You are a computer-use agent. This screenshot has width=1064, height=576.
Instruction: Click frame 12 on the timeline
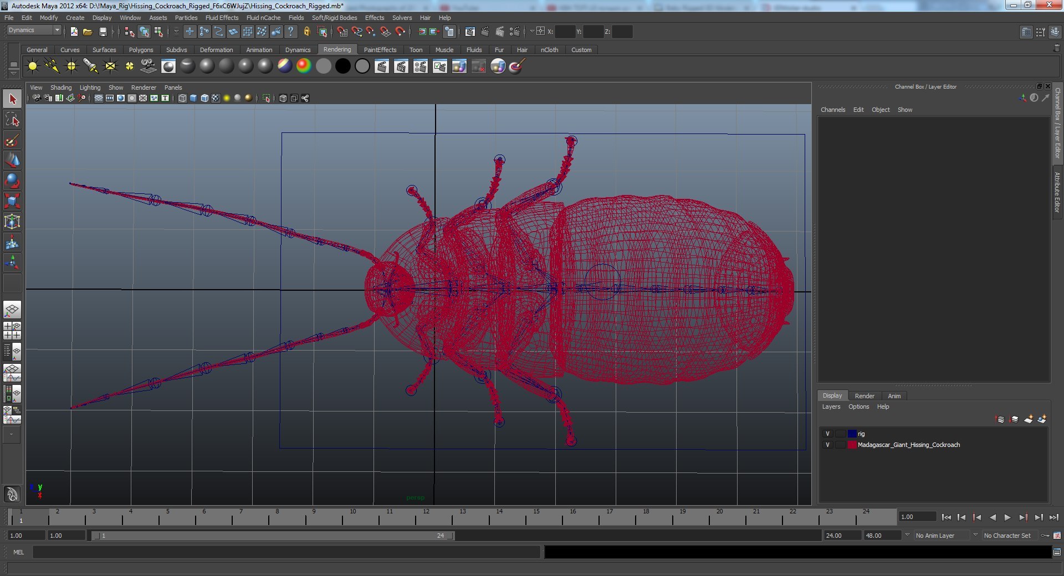[x=426, y=517]
